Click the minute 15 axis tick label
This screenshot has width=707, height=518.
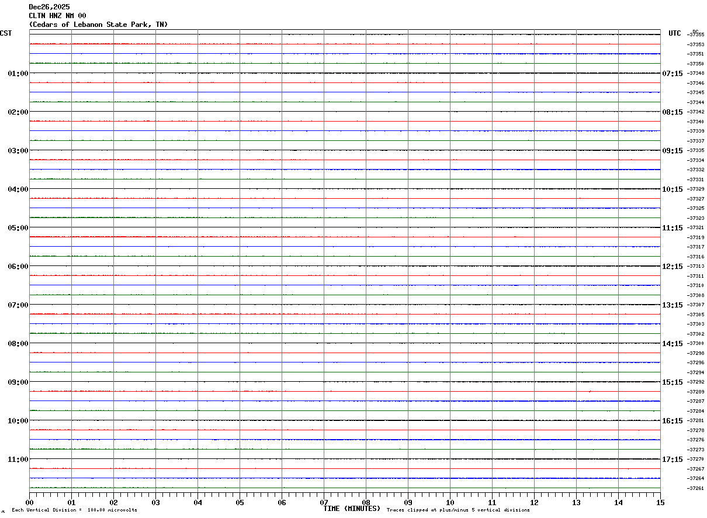[660, 502]
